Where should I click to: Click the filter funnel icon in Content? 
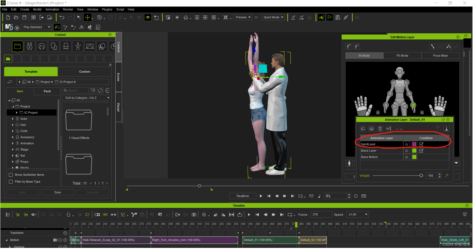(x=93, y=90)
